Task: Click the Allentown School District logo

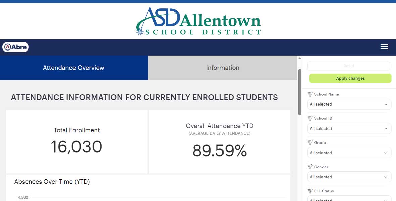Action: [x=198, y=22]
